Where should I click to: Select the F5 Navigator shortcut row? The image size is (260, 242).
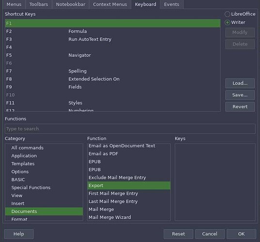113,55
